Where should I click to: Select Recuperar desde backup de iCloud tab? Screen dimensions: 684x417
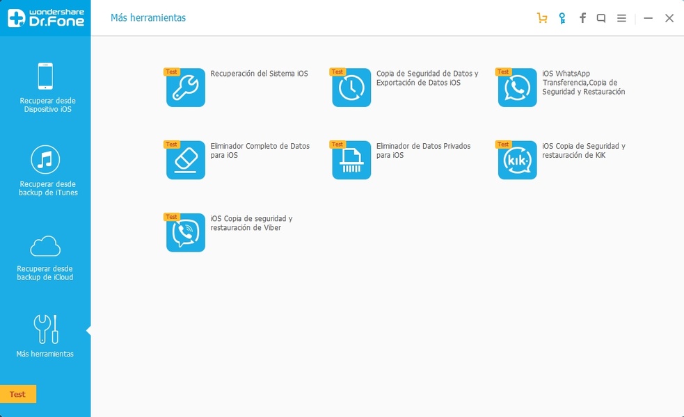click(45, 258)
